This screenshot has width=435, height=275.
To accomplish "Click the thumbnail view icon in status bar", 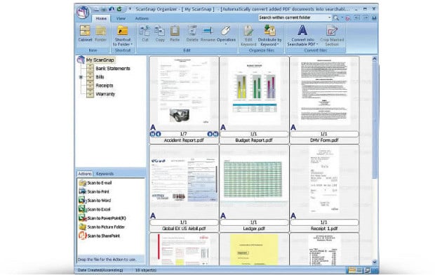I will (352, 270).
